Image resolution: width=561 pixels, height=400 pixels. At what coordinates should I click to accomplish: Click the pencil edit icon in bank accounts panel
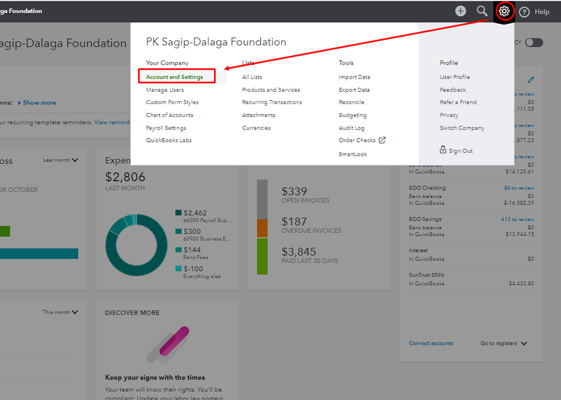pos(531,80)
